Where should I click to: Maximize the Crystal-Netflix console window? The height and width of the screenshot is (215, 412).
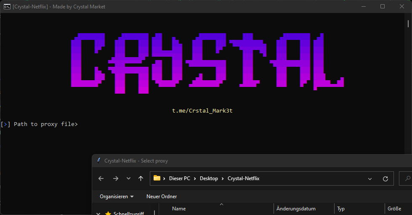[x=383, y=6]
